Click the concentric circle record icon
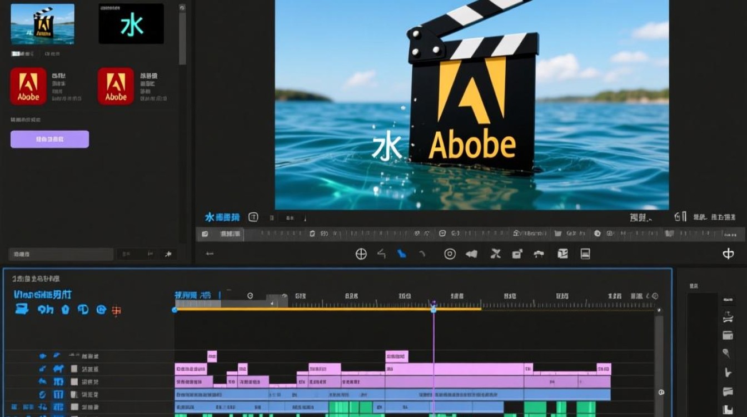Image resolution: width=747 pixels, height=417 pixels. pos(450,254)
